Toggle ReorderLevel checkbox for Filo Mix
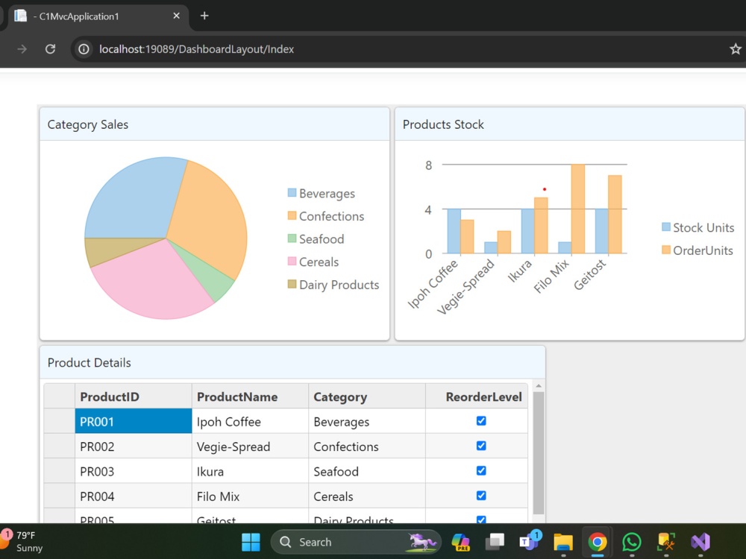Screen dimensions: 746x559 (x=481, y=496)
